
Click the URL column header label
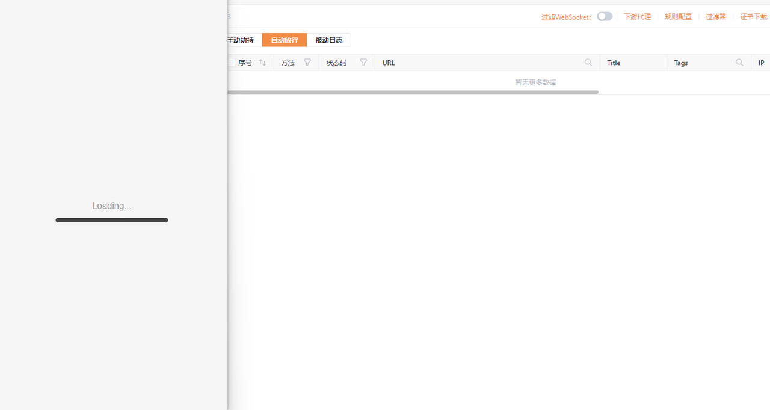[x=389, y=63]
